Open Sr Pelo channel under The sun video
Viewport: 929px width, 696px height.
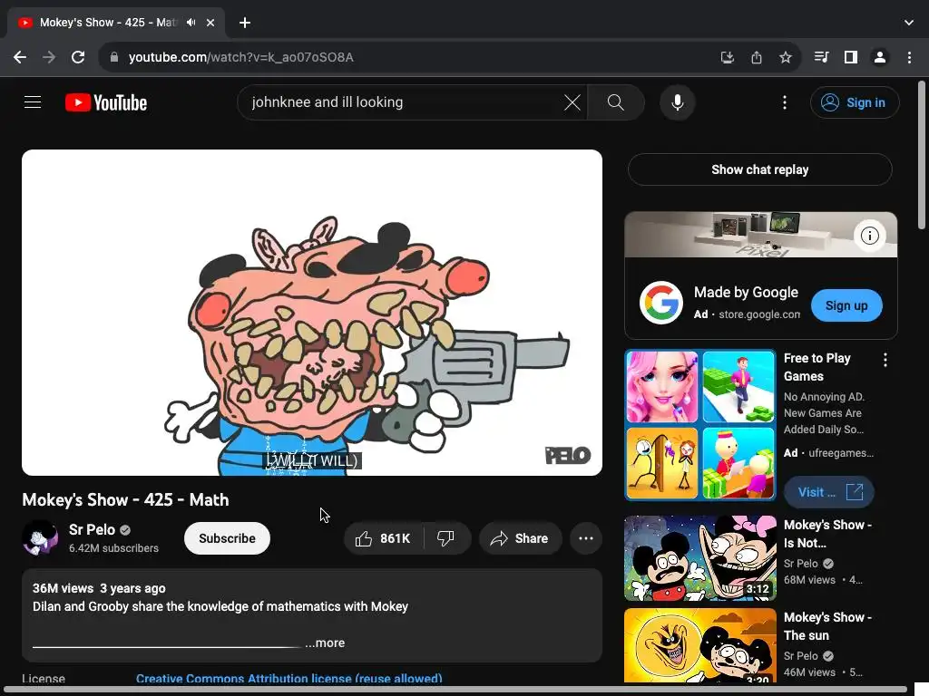pos(801,656)
